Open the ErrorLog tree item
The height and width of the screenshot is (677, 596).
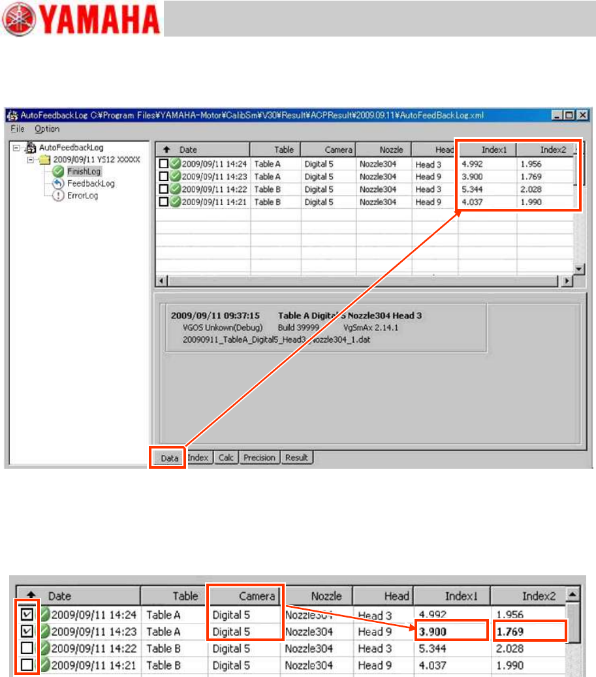[x=82, y=196]
